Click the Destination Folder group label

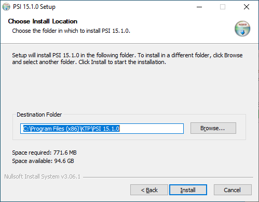(x=39, y=115)
